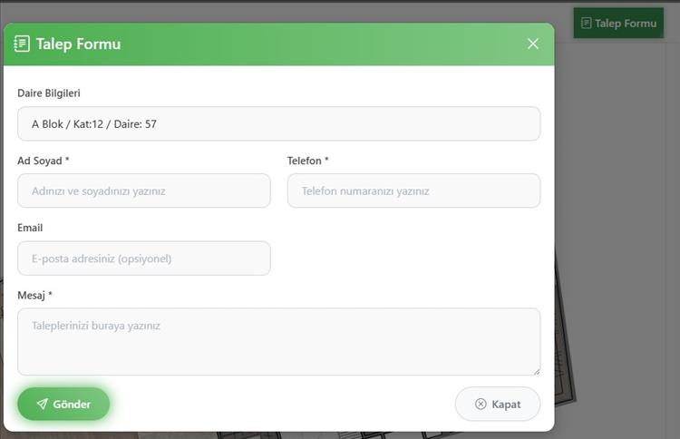
Task: Close the Talep Formu dialog with the X
Action: tap(533, 44)
